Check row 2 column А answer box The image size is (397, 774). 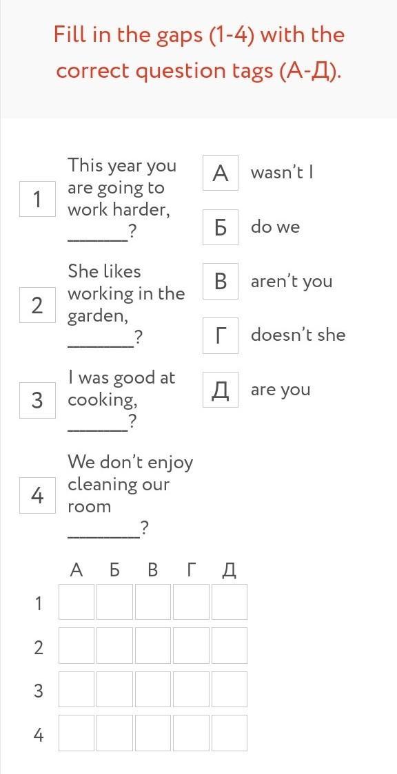(77, 646)
